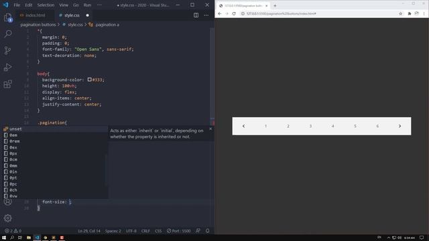Image resolution: width=429 pixels, height=241 pixels.
Task: Open the Explorer view in activity bar
Action: coord(8,17)
